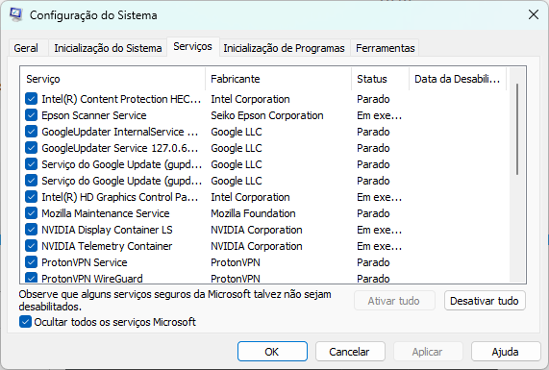Click the Configuração do Sistema title bar icon

pyautogui.click(x=15, y=15)
